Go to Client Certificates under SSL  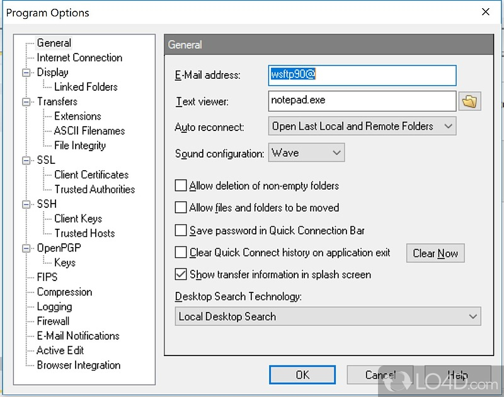[91, 175]
